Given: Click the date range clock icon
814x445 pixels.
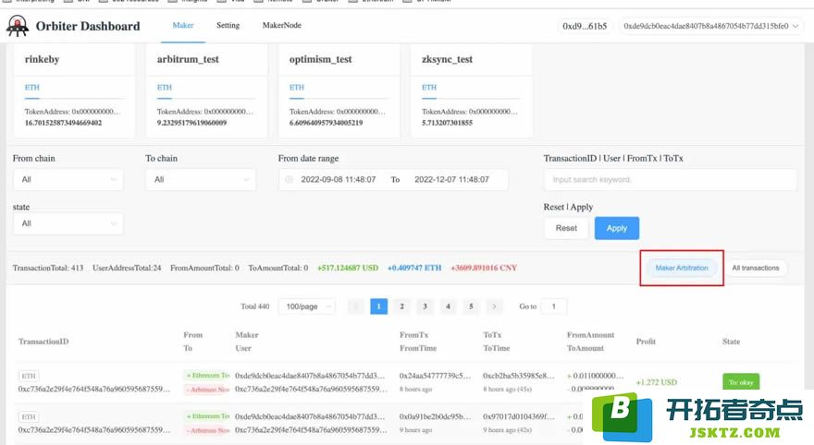Looking at the screenshot, I should pos(290,179).
